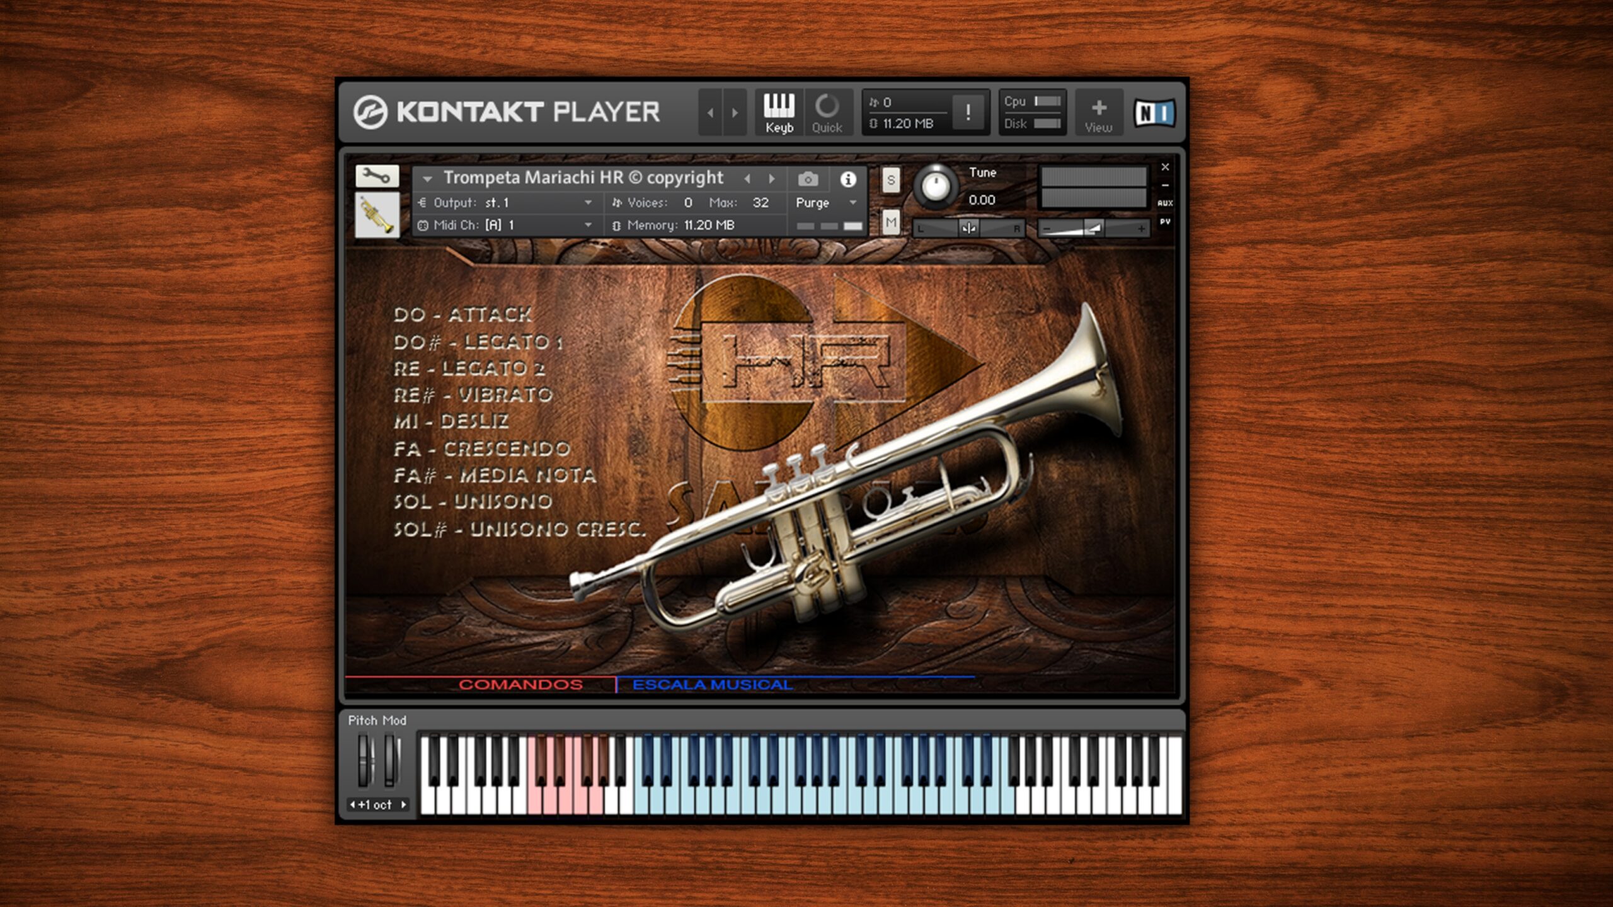Click the 'SOL# - UNISONO CRESC.' text
1613x907 pixels.
[x=520, y=530]
